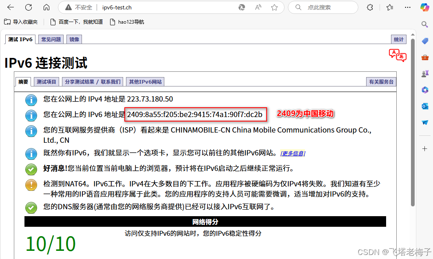Click info icon beside IPv6 address line

pyautogui.click(x=31, y=115)
